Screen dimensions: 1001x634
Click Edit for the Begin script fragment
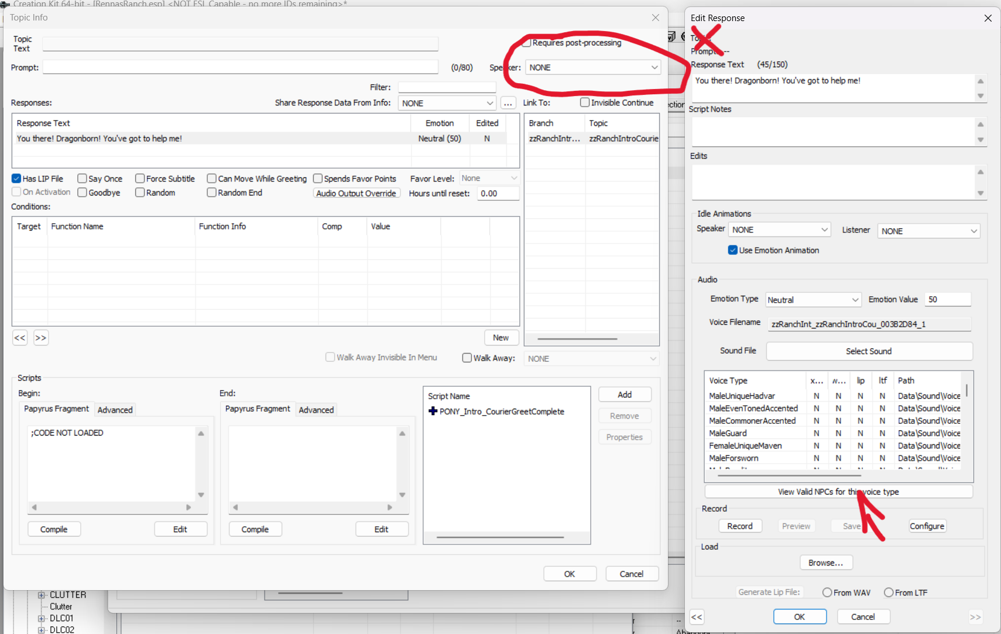click(x=180, y=529)
